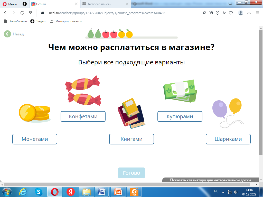Reload the page with the refresh icon

coord(22,13)
